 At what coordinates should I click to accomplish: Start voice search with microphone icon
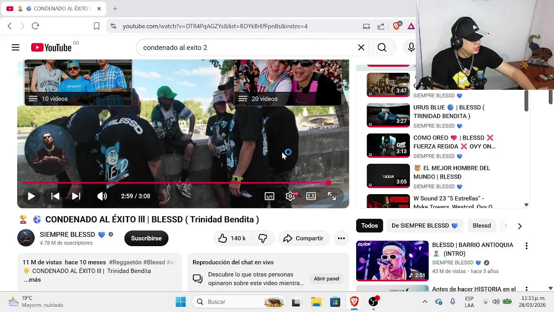[411, 48]
